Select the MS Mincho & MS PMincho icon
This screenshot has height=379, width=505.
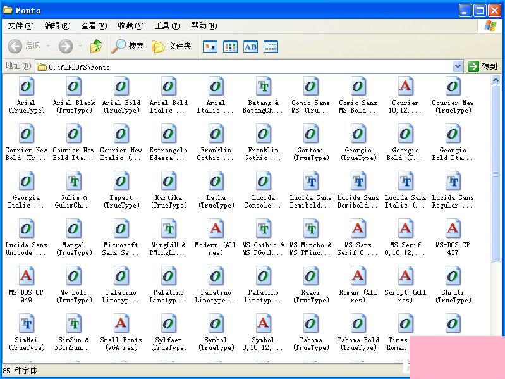click(x=311, y=228)
